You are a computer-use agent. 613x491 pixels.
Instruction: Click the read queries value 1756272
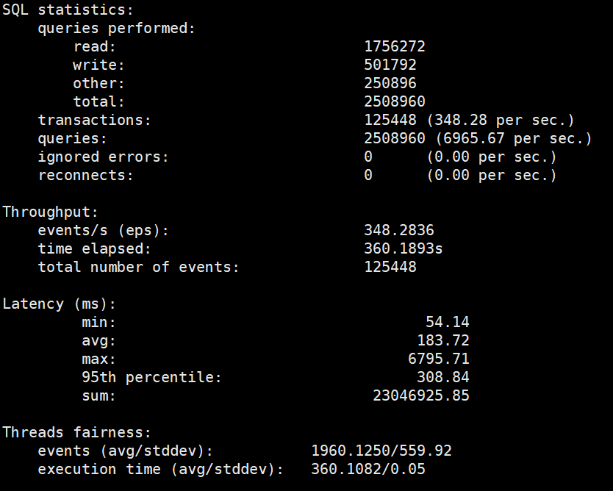coord(395,46)
